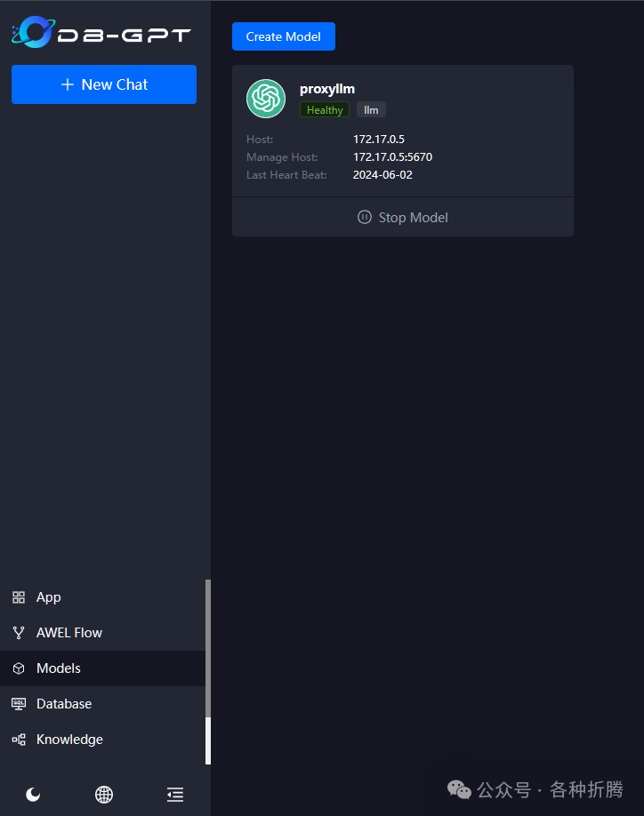This screenshot has width=644, height=816.
Task: Click the pause icon beside Stop Model
Action: pyautogui.click(x=365, y=217)
